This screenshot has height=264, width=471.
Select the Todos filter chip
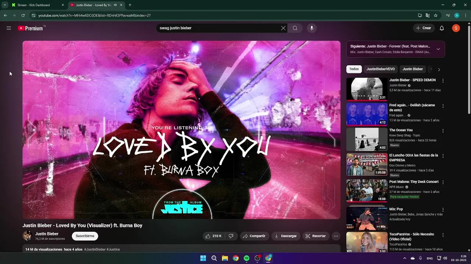(x=354, y=69)
